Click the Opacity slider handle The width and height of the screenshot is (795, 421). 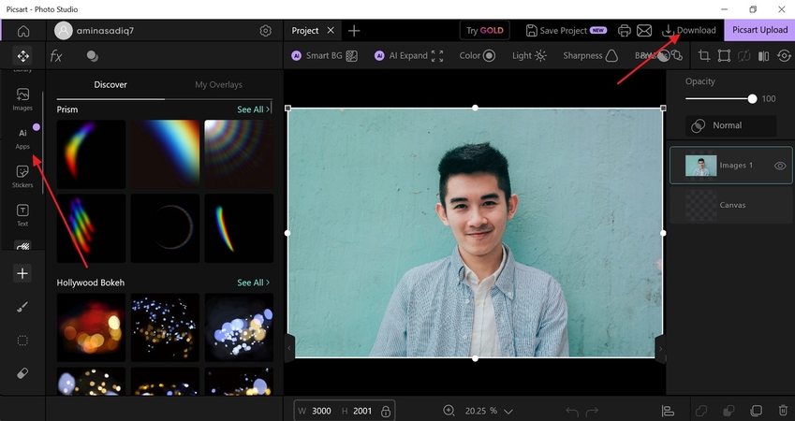(752, 99)
